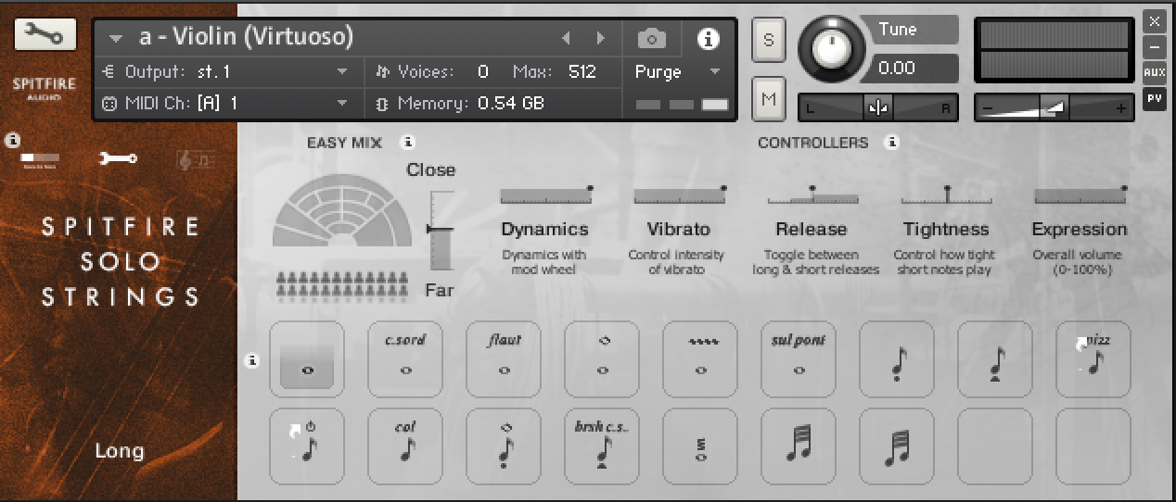
Task: Click the concert hall seating diagram
Action: point(343,210)
